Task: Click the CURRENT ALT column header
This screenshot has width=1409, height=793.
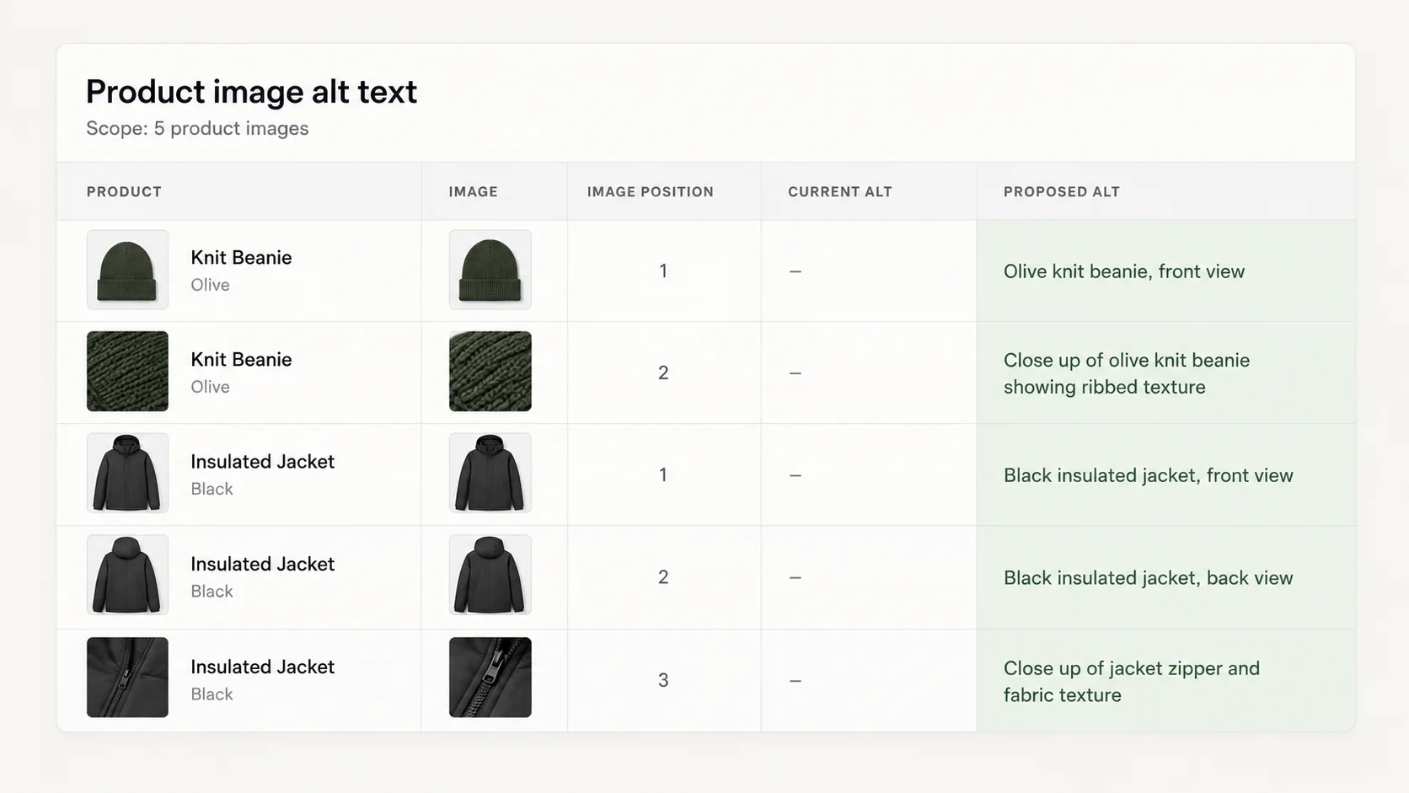Action: (x=839, y=191)
